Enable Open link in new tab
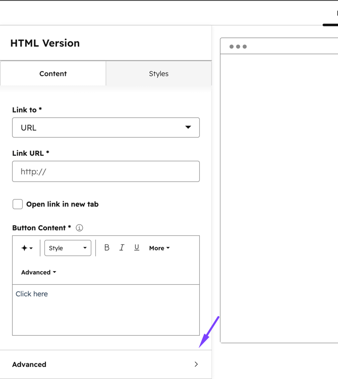Viewport: 338px width, 379px height. pos(18,204)
